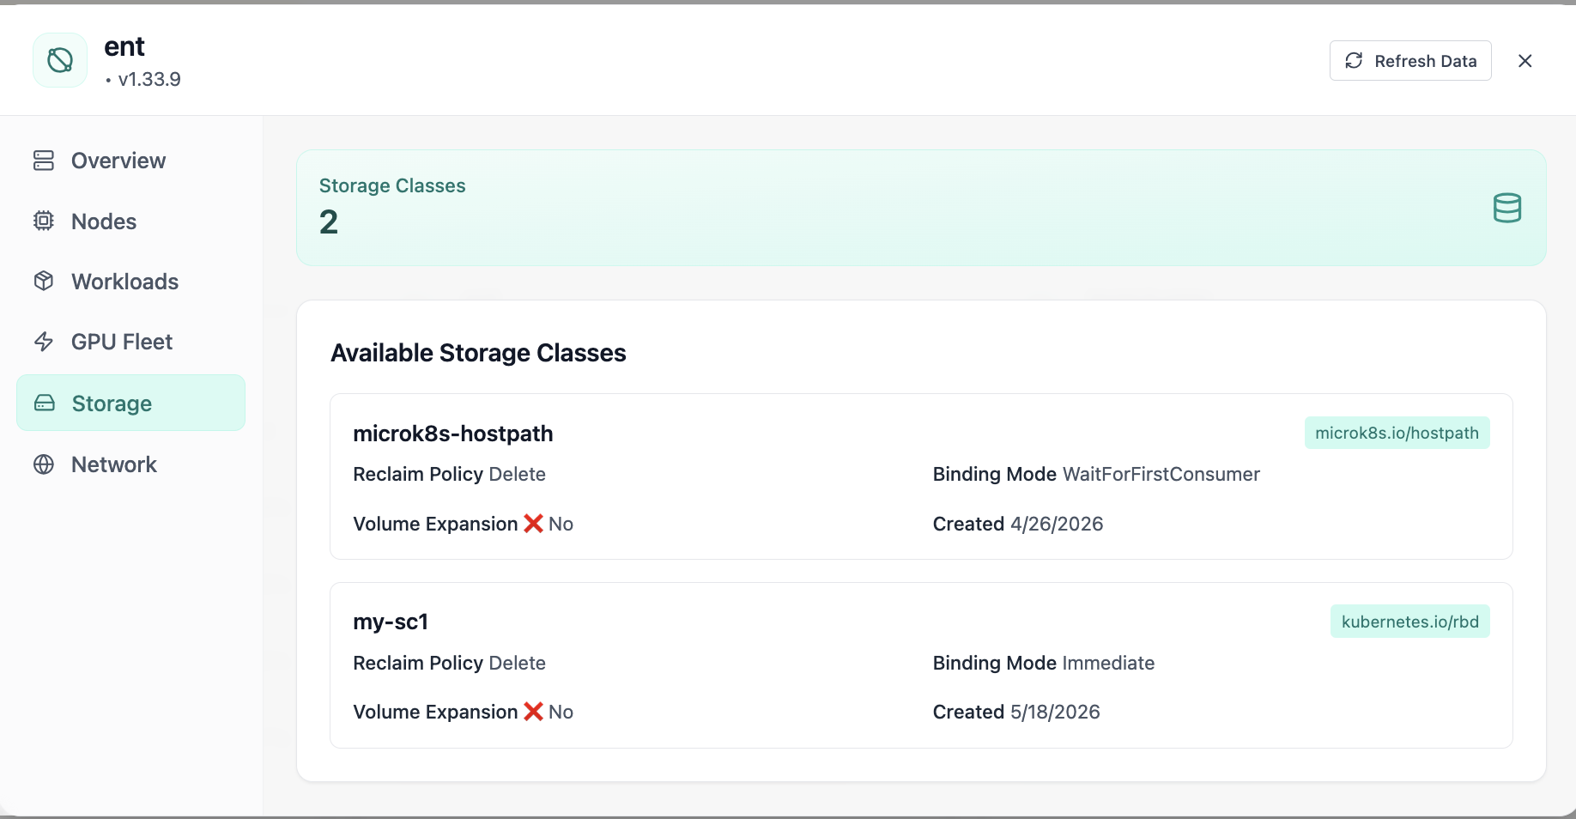Go to the Nodes section
Image resolution: width=1576 pixels, height=819 pixels.
131,221
